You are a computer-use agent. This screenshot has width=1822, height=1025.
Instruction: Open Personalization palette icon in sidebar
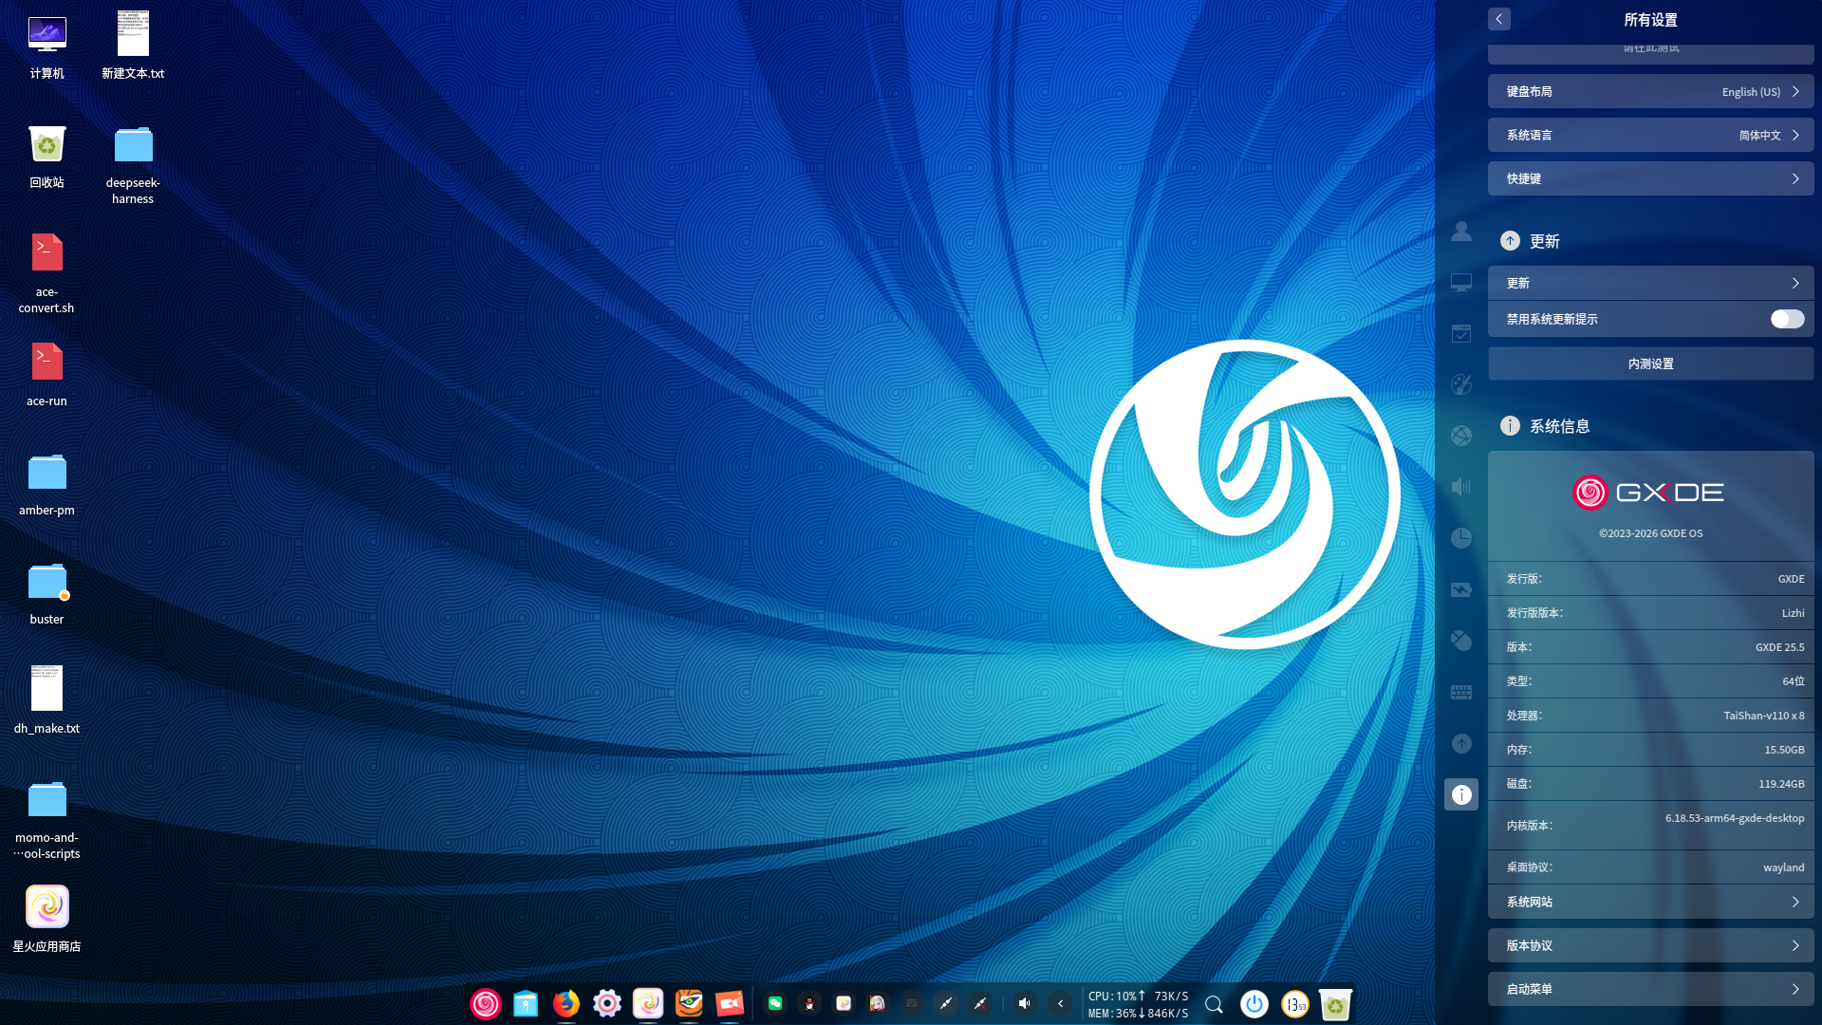(1461, 384)
